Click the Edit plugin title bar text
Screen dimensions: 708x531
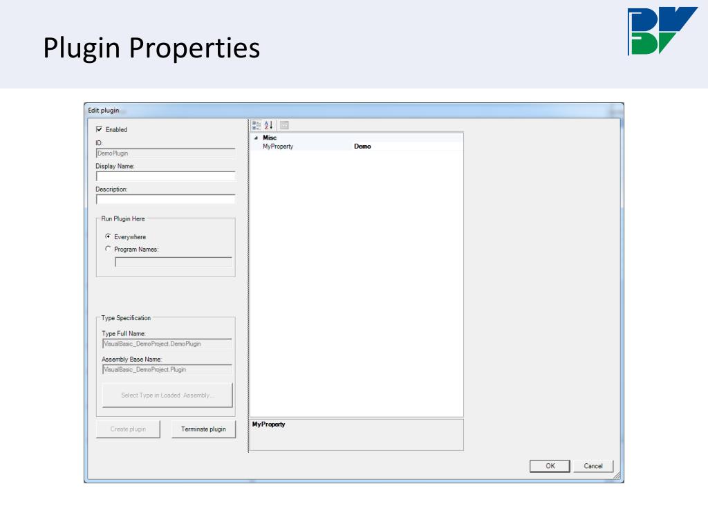tap(104, 110)
